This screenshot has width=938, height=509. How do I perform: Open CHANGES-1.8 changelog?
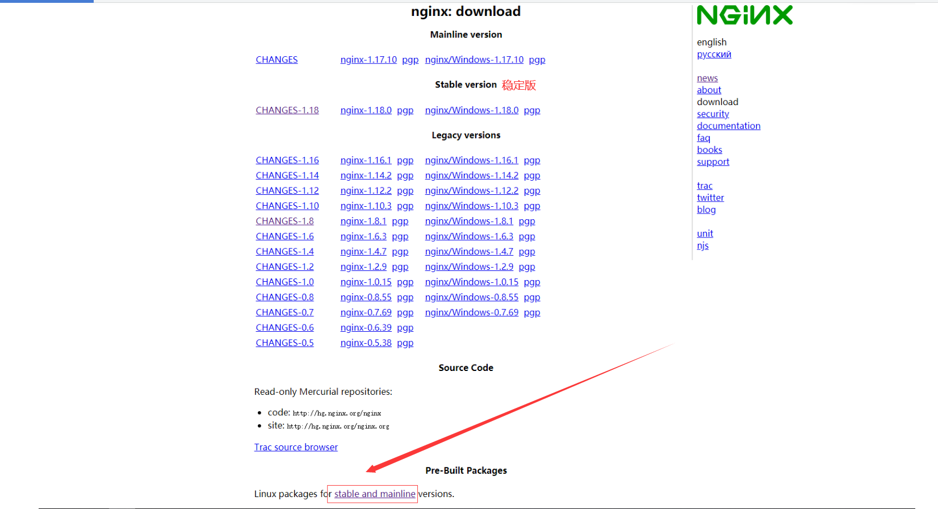(284, 222)
